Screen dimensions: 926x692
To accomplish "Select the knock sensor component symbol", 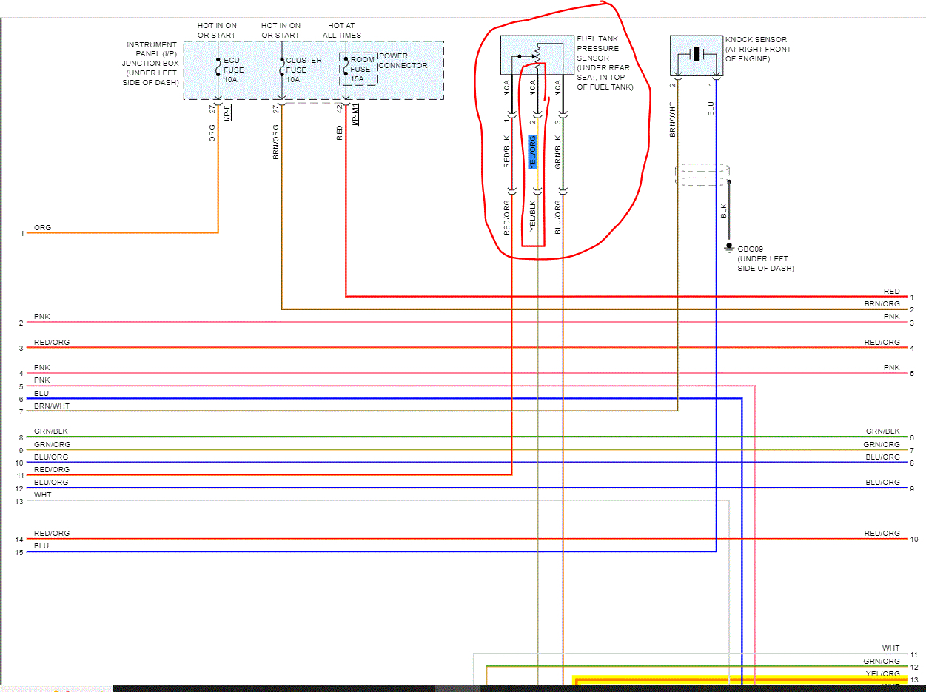I will pos(697,55).
